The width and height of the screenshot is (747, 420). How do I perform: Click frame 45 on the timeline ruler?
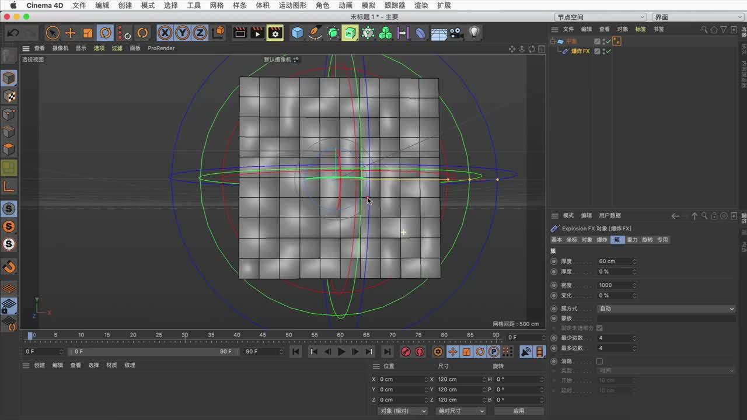click(x=263, y=336)
